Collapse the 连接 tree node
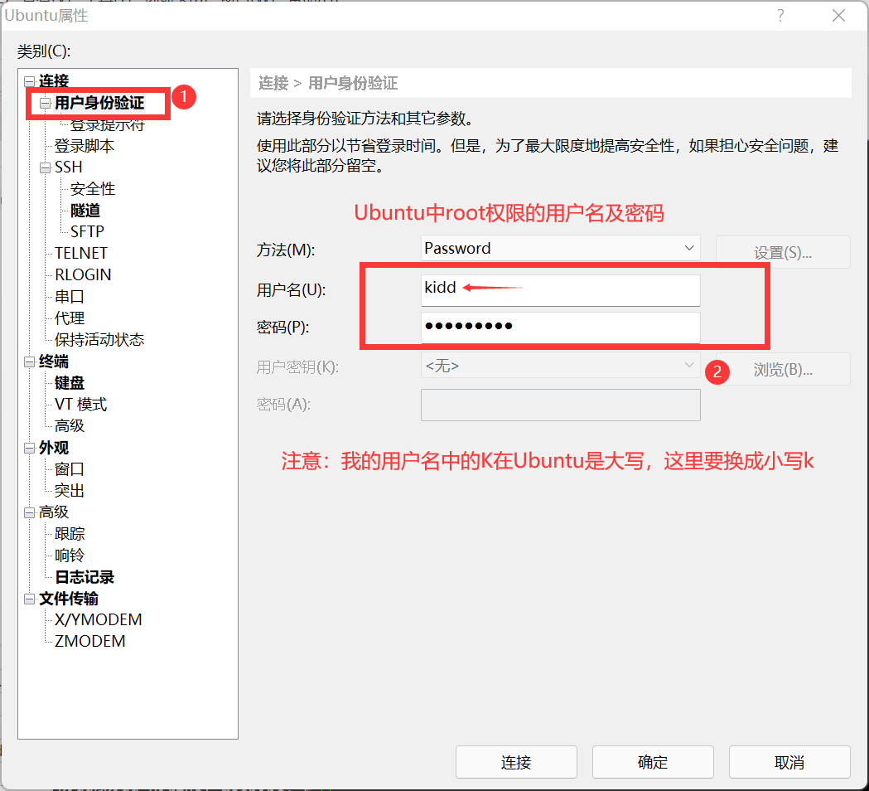Screen dimensions: 869x791 click(29, 81)
